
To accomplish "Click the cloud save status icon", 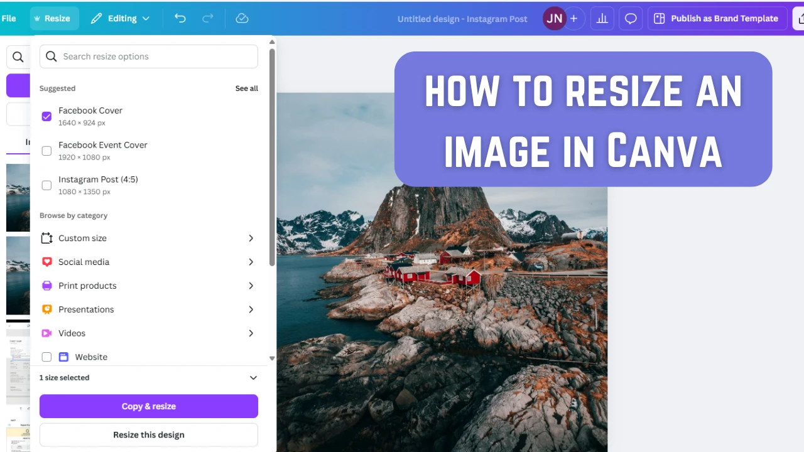I will [242, 18].
